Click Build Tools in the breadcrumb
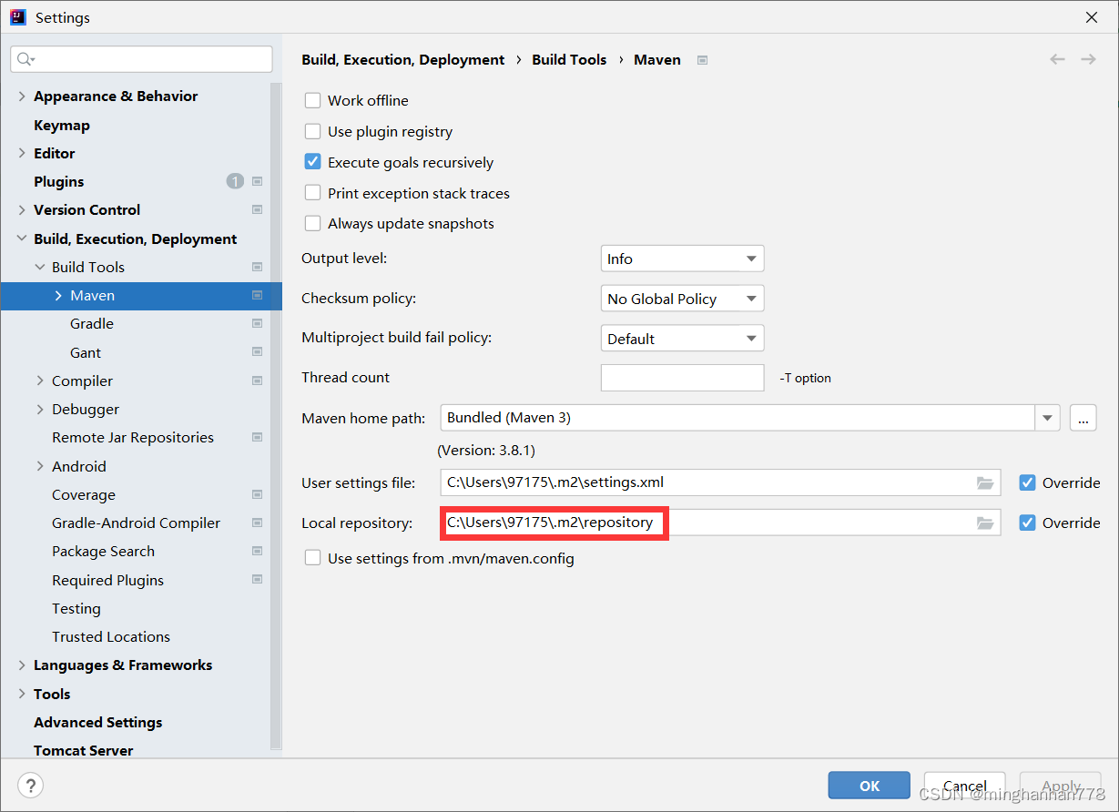This screenshot has height=812, width=1119. point(569,59)
